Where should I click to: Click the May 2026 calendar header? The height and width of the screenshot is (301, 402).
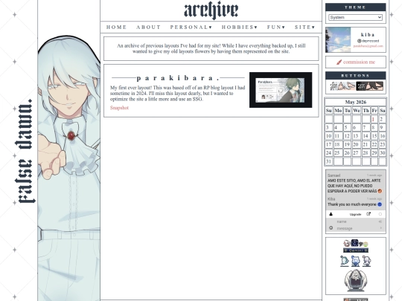[356, 102]
